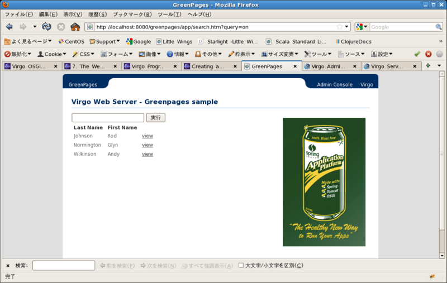The height and width of the screenshot is (283, 447).
Task: Open the フォーム toolbar menu
Action: click(x=117, y=54)
